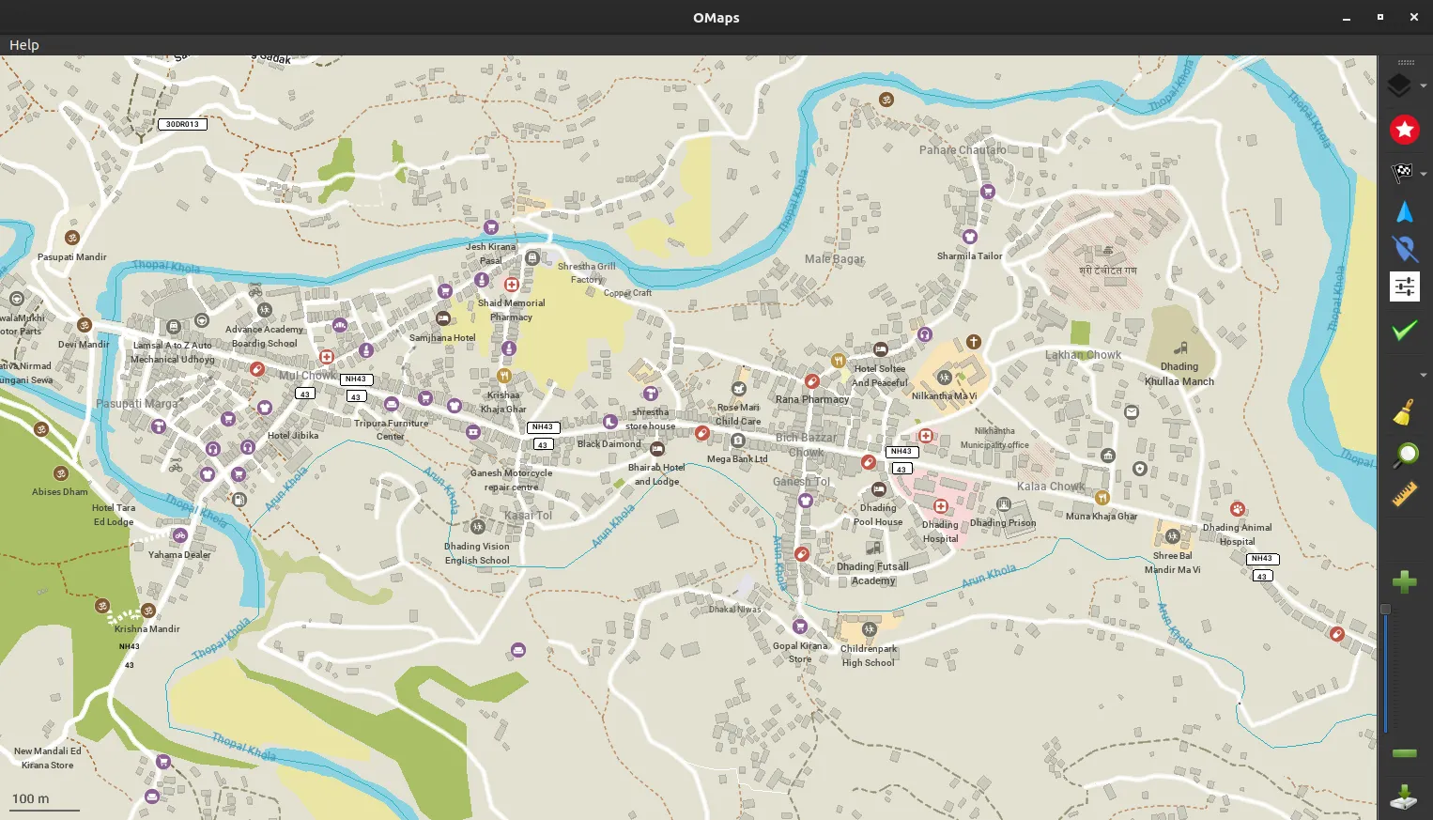Click the blue navigation arrow icon
This screenshot has height=820, width=1433.
pos(1404,212)
